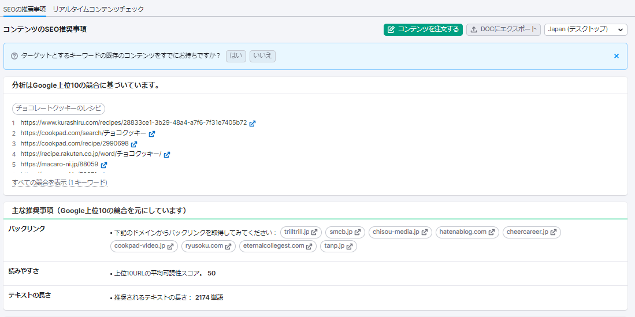The width and height of the screenshot is (635, 317).
Task: Click external link icon next to macaro-ni.jp URL
Action: pyautogui.click(x=104, y=165)
